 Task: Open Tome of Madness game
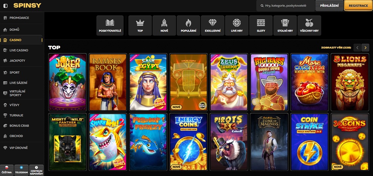[269, 142]
